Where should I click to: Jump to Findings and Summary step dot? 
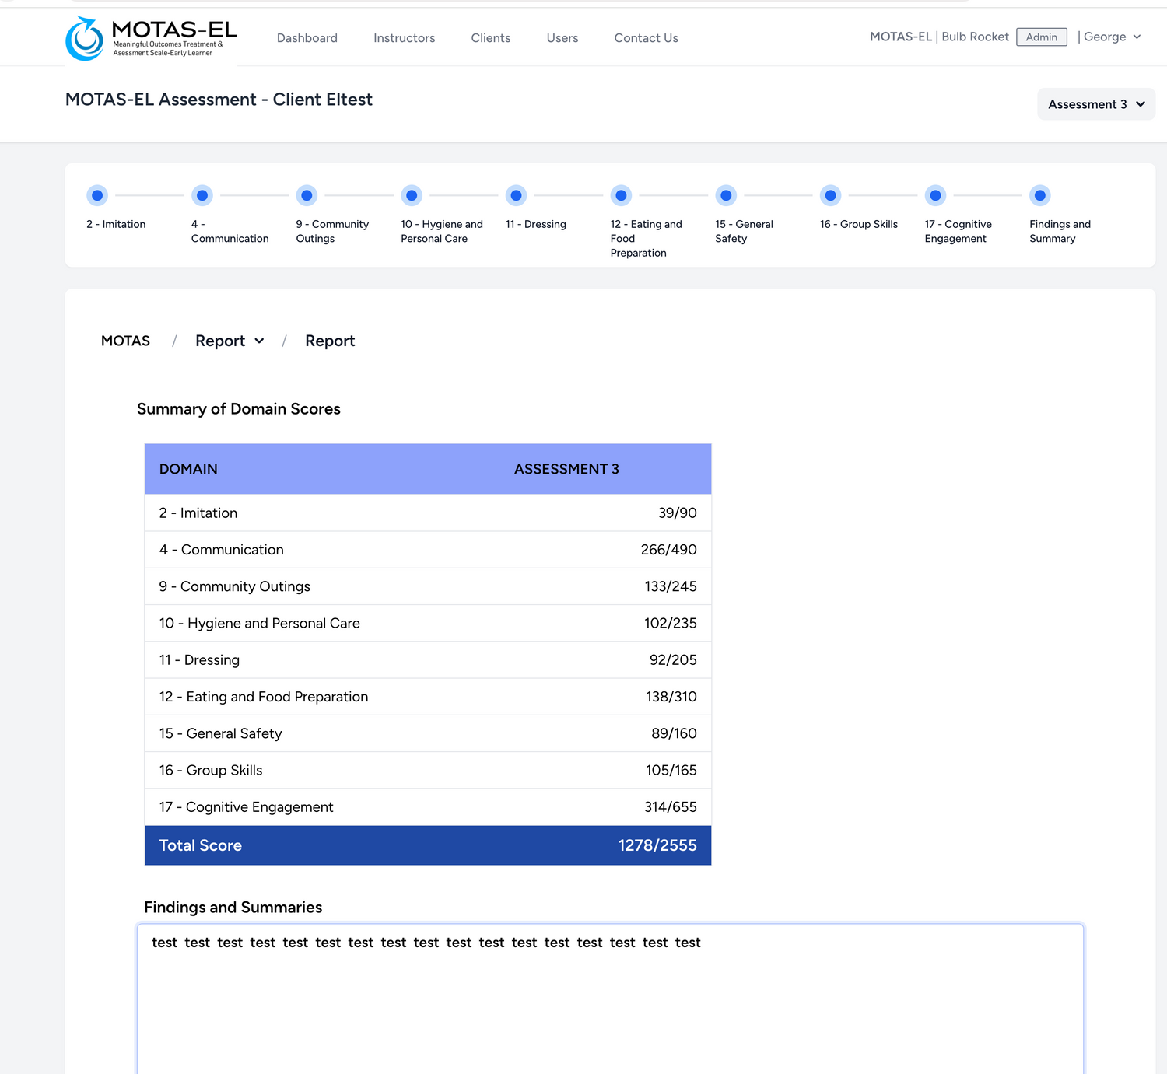[x=1039, y=195]
